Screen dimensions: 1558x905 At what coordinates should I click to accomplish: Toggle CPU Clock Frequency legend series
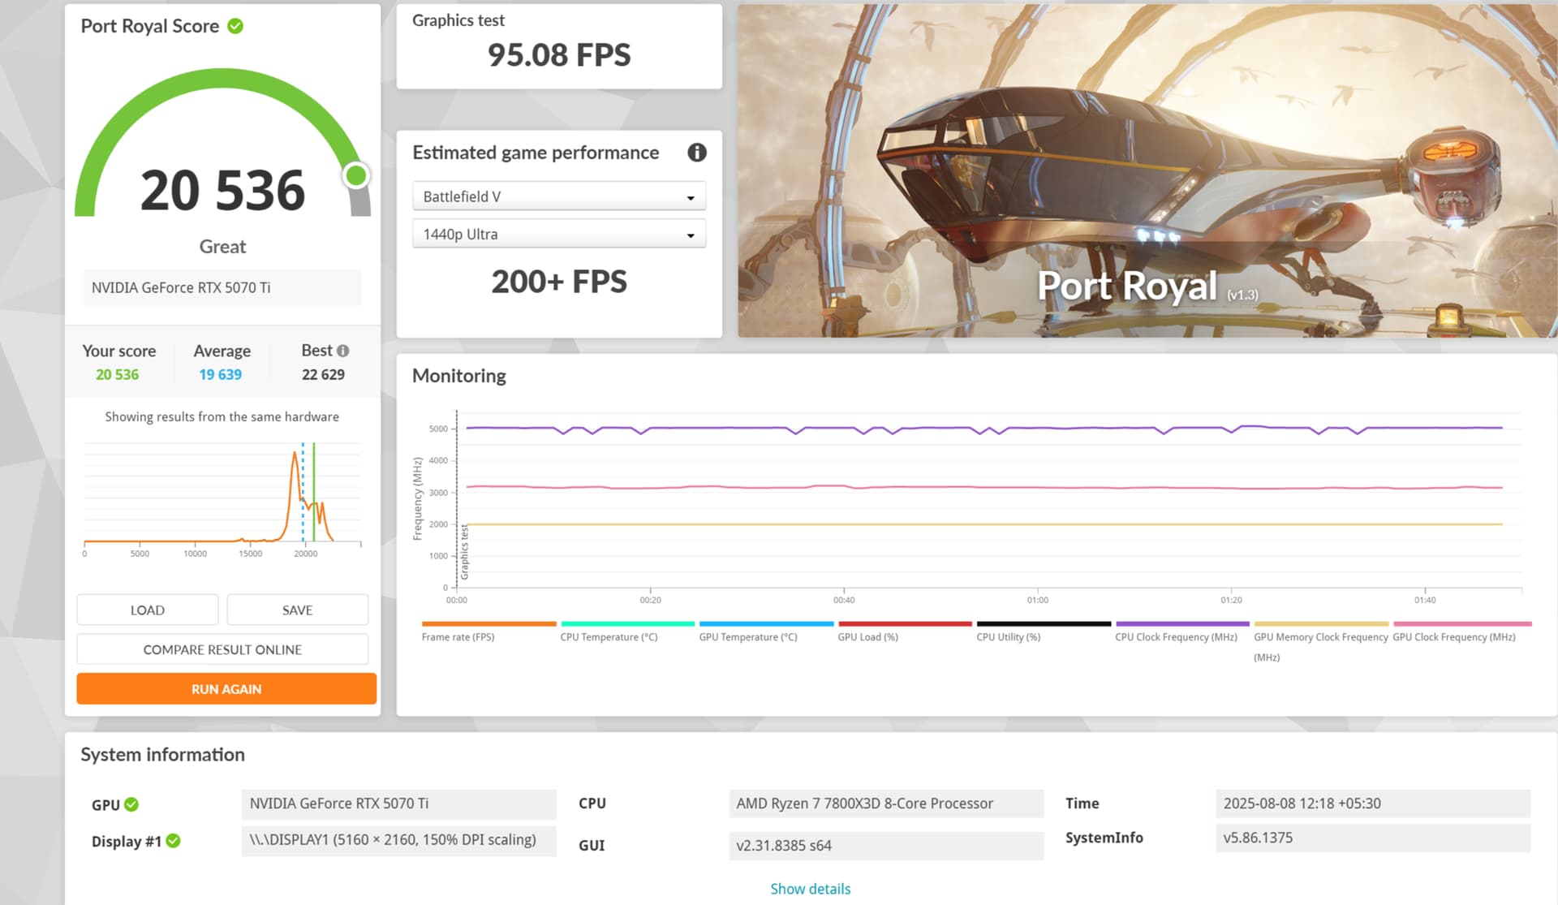[1176, 637]
